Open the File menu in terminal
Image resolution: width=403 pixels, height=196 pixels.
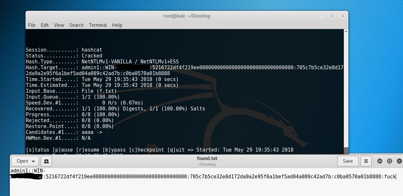click(x=32, y=25)
